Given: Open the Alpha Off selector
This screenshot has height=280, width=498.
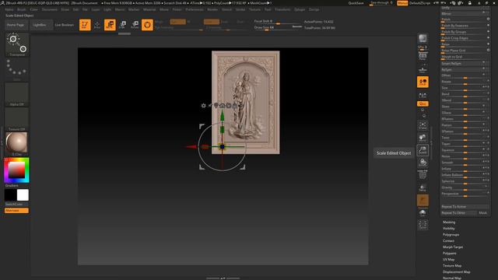Looking at the screenshot, I should (16, 94).
